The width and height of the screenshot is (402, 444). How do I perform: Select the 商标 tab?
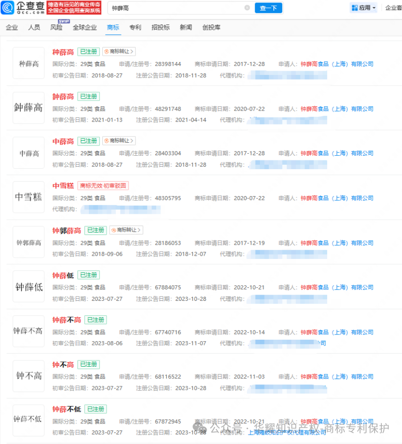[x=113, y=27]
